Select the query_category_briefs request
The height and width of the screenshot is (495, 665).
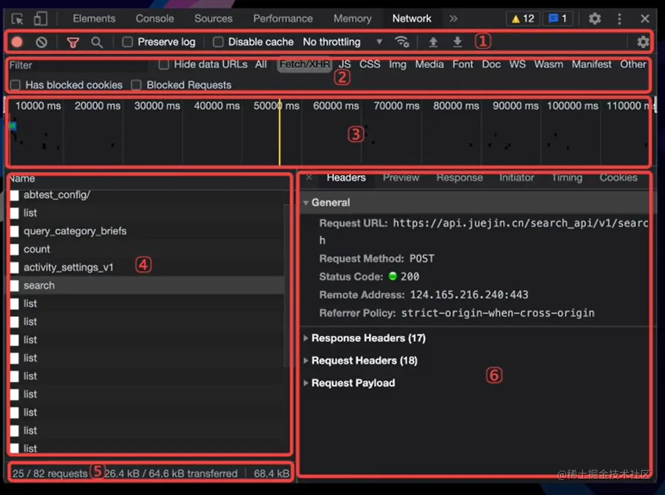[146, 231]
